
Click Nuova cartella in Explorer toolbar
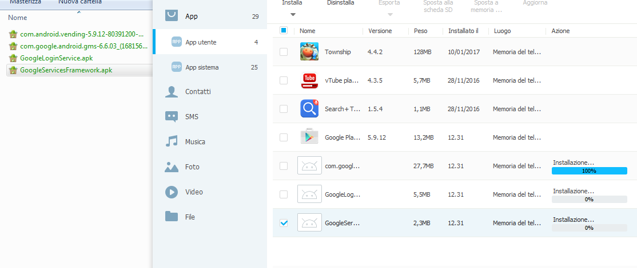click(x=80, y=2)
